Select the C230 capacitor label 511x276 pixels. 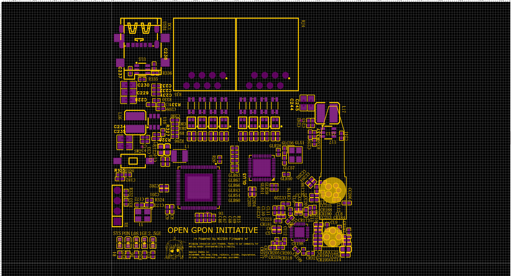[143, 85]
